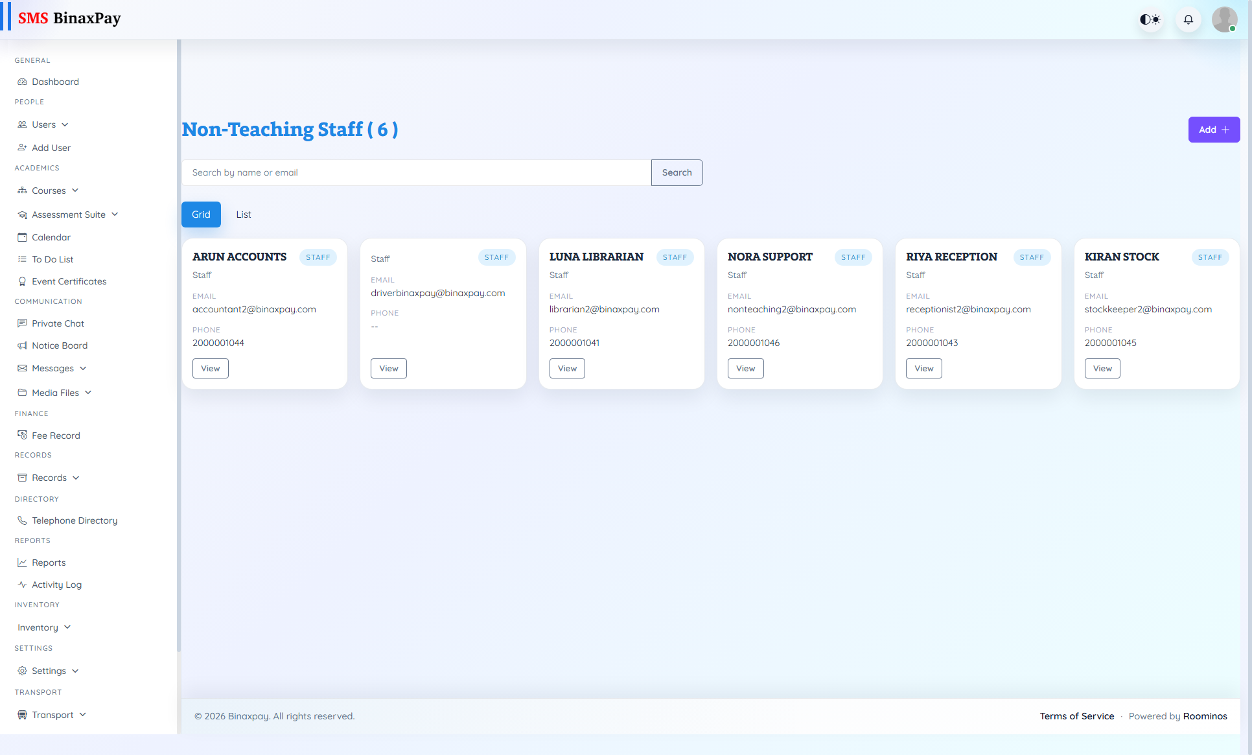Open the To Do List
The image size is (1252, 755).
tap(52, 259)
